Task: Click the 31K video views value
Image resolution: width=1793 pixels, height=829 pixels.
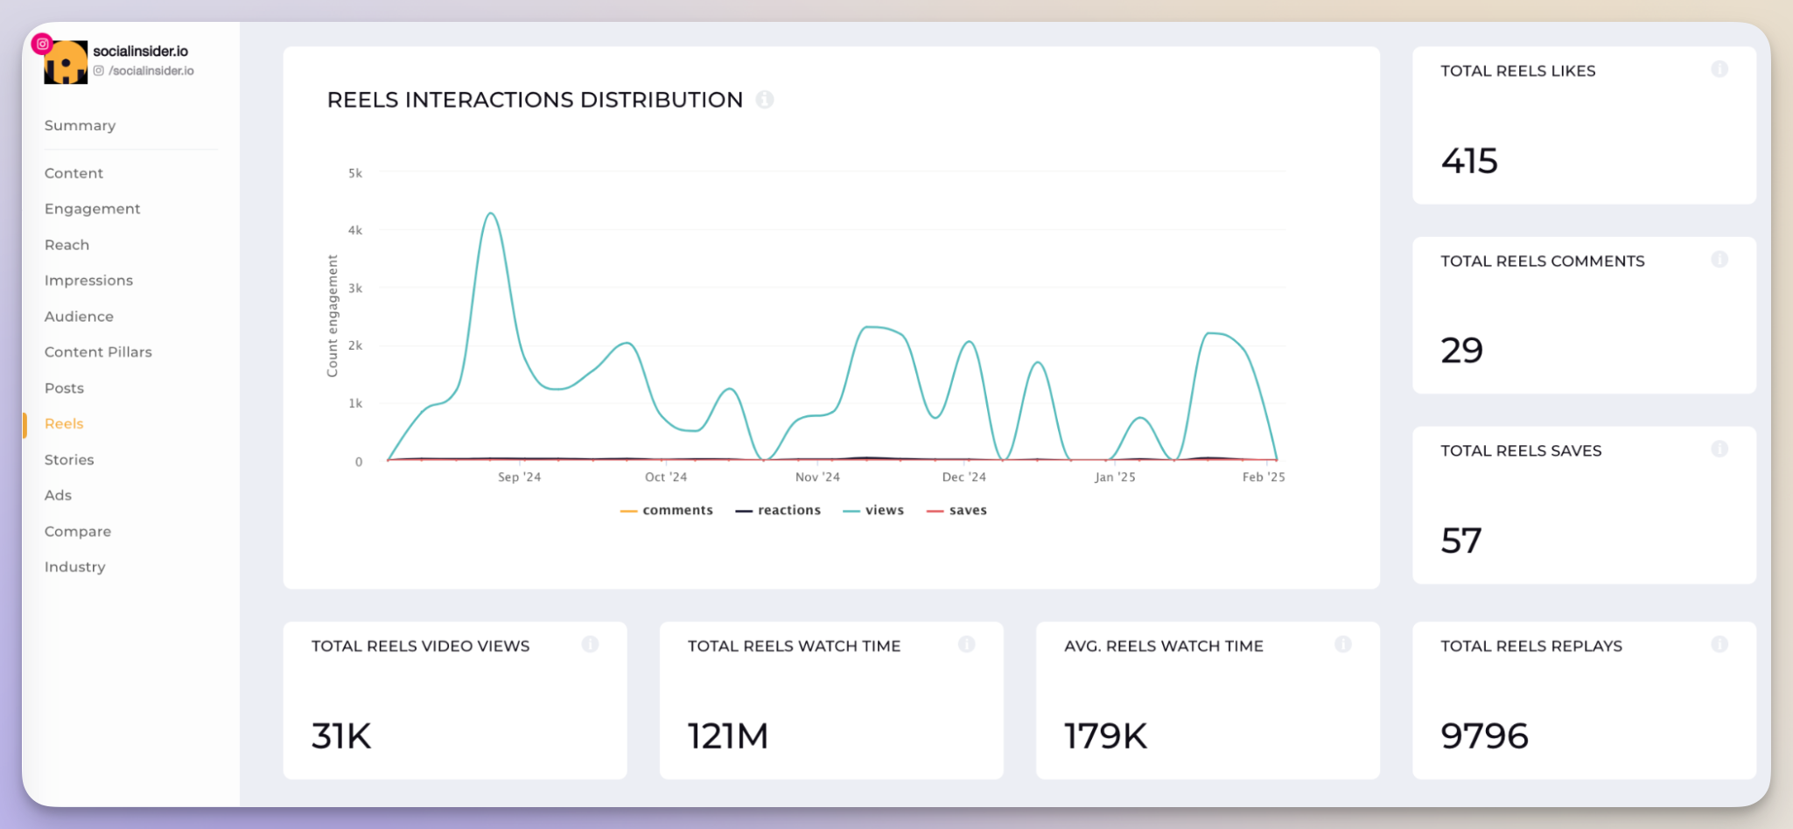Action: 341,736
